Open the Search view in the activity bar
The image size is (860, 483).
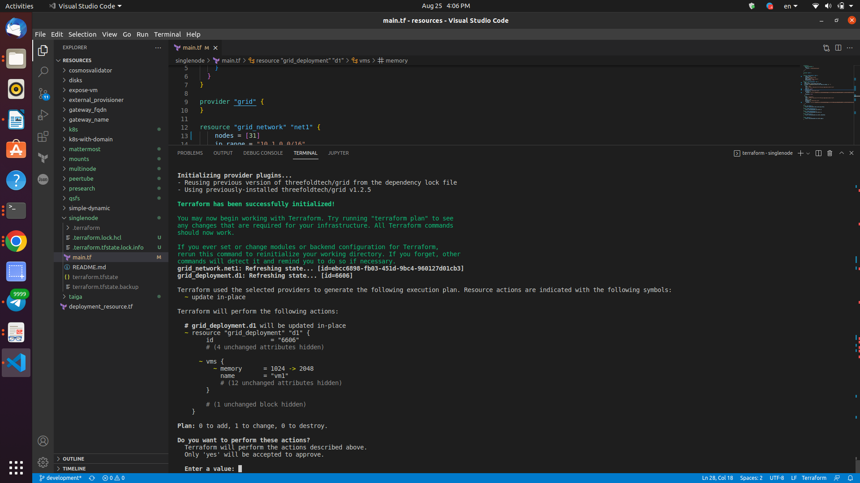(43, 72)
